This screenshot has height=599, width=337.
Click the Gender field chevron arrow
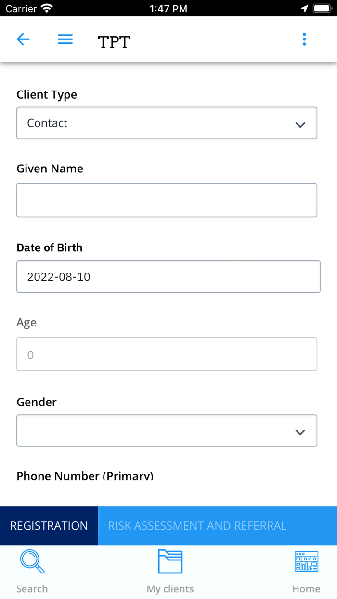[300, 432]
